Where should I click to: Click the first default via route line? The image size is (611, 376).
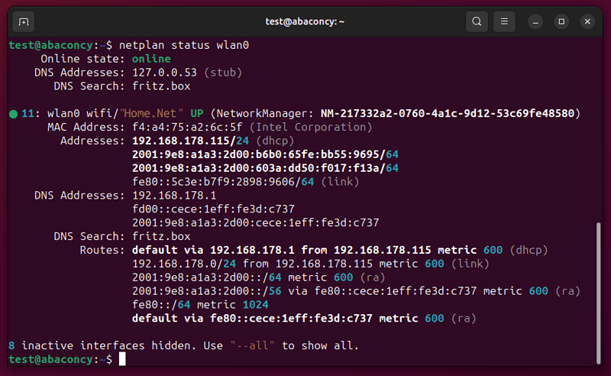click(340, 250)
